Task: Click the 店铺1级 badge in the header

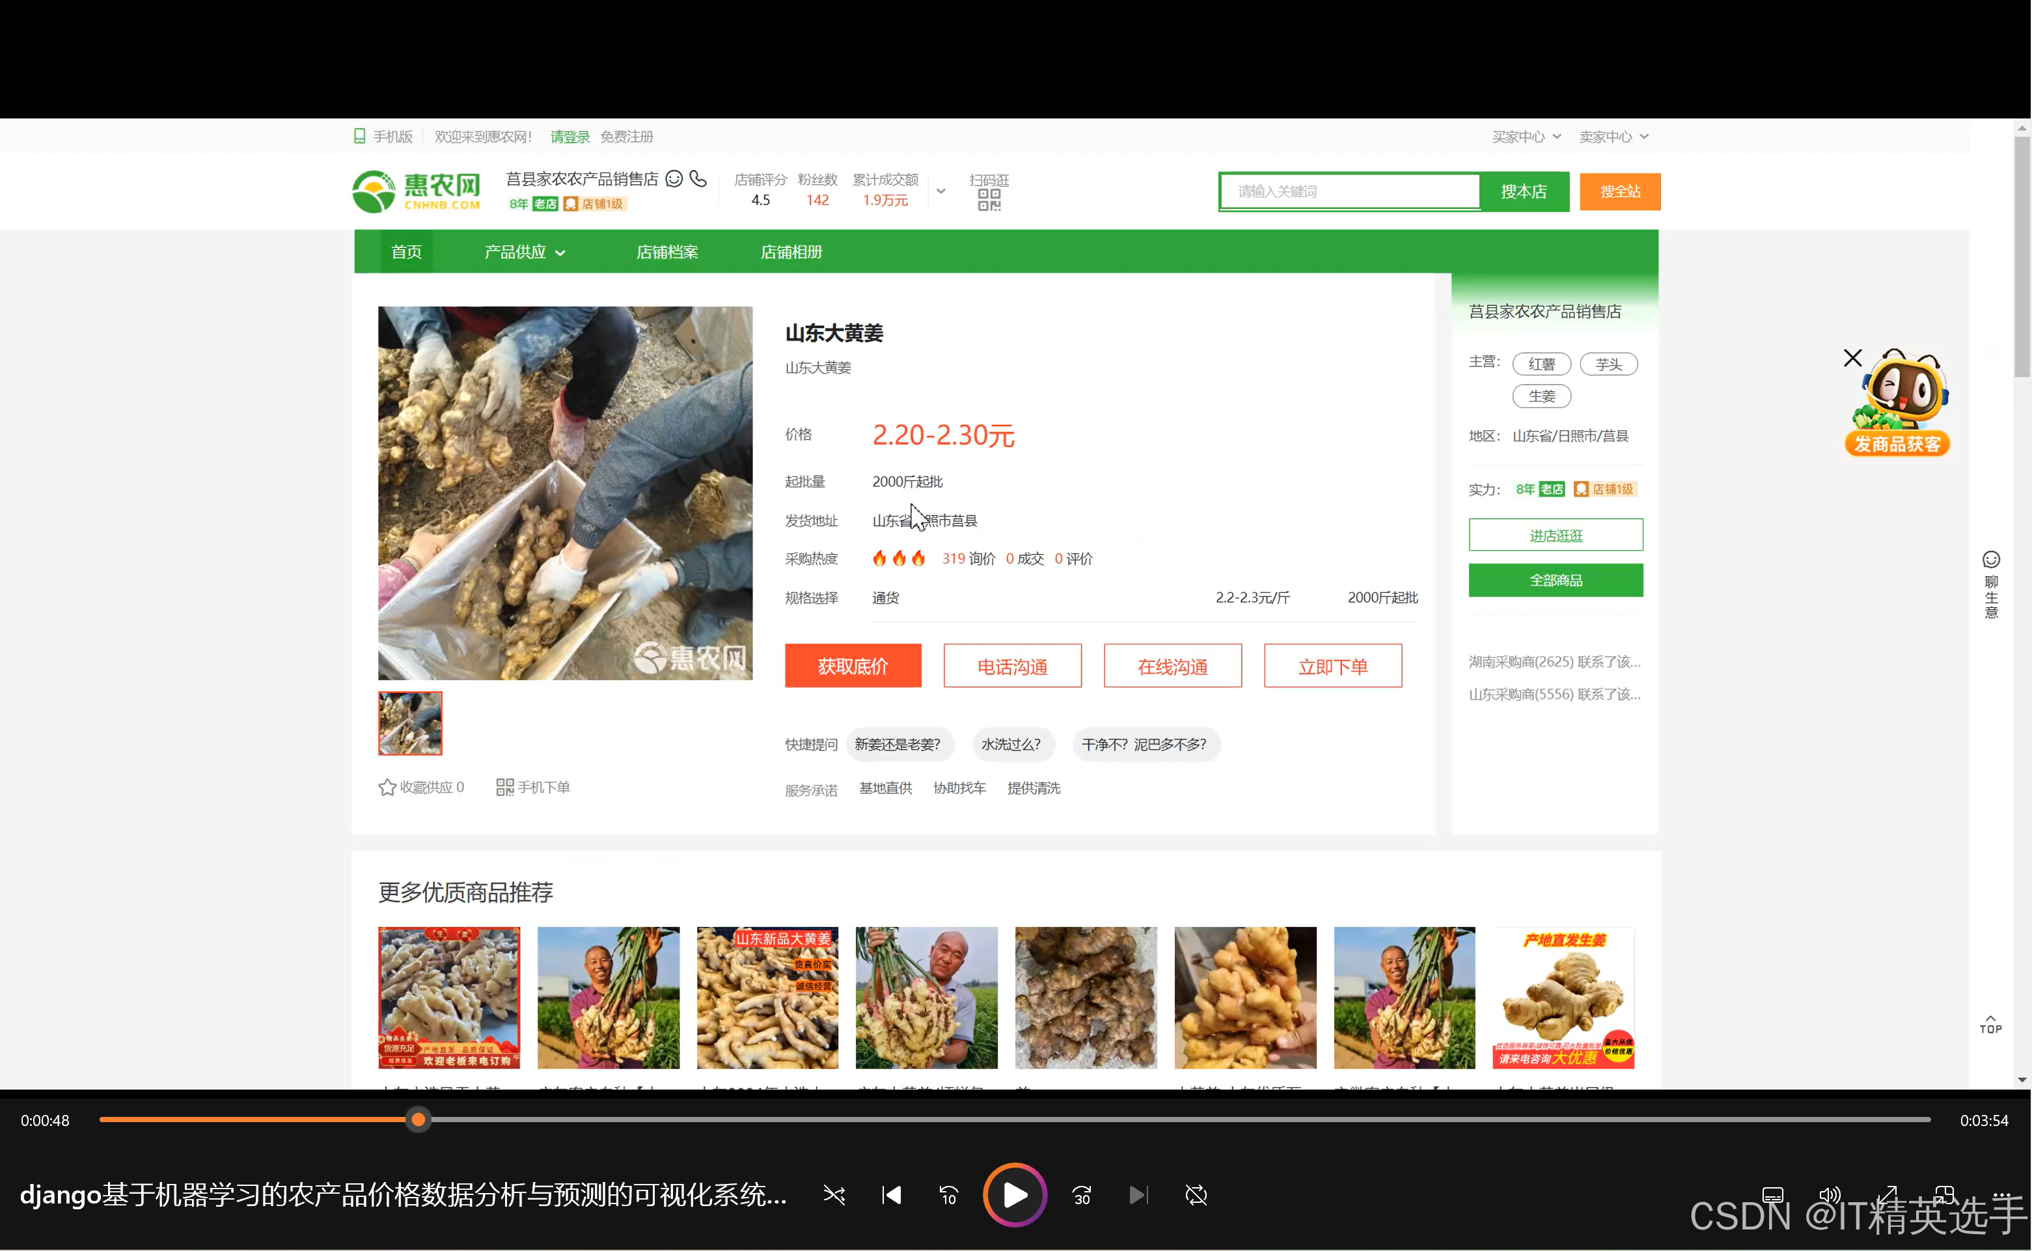Action: coord(594,204)
